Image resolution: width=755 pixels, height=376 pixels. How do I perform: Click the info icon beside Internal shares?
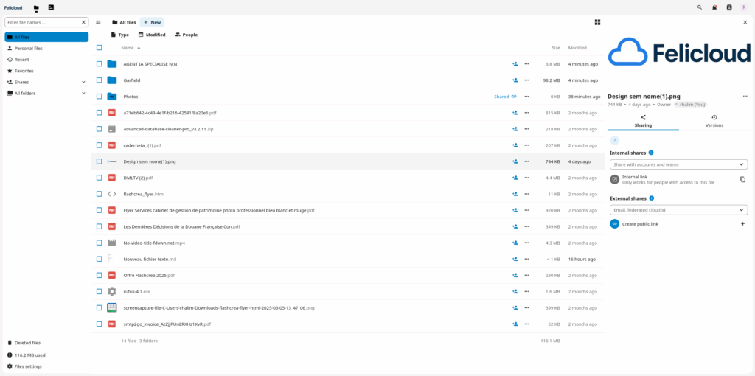click(x=651, y=153)
